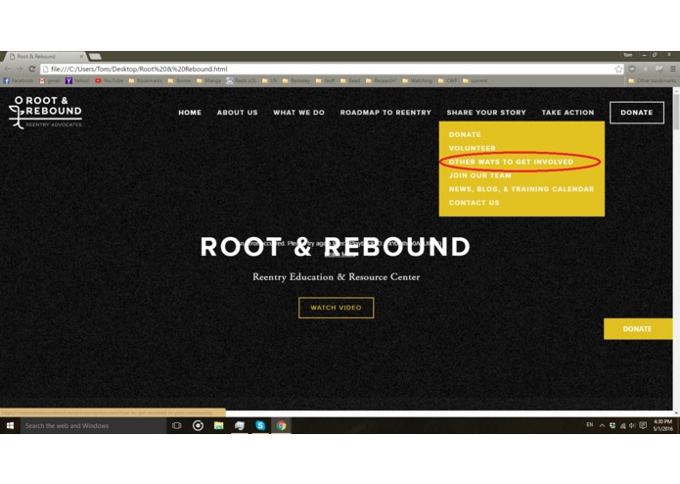
Task: Select OTHER WAYS TO GET INVOLVED
Action: tap(511, 162)
